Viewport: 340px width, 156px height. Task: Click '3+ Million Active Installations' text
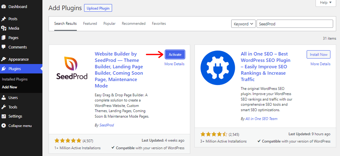click(224, 141)
